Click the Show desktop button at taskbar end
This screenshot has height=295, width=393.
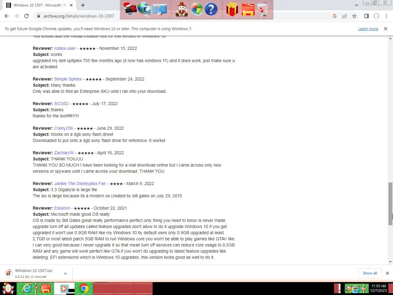coord(391,289)
